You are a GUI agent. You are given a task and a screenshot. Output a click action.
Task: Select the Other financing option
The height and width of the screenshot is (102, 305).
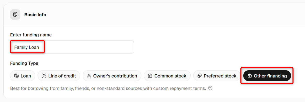pos(267,76)
